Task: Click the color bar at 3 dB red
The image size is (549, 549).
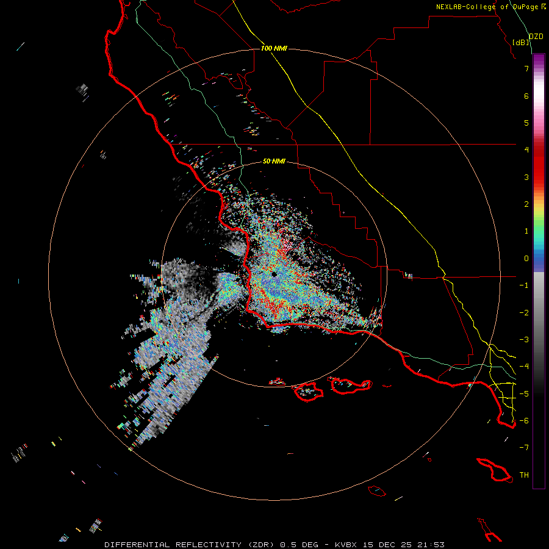Action: 539,177
